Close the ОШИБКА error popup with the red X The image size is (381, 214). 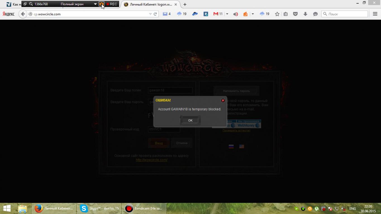223,100
